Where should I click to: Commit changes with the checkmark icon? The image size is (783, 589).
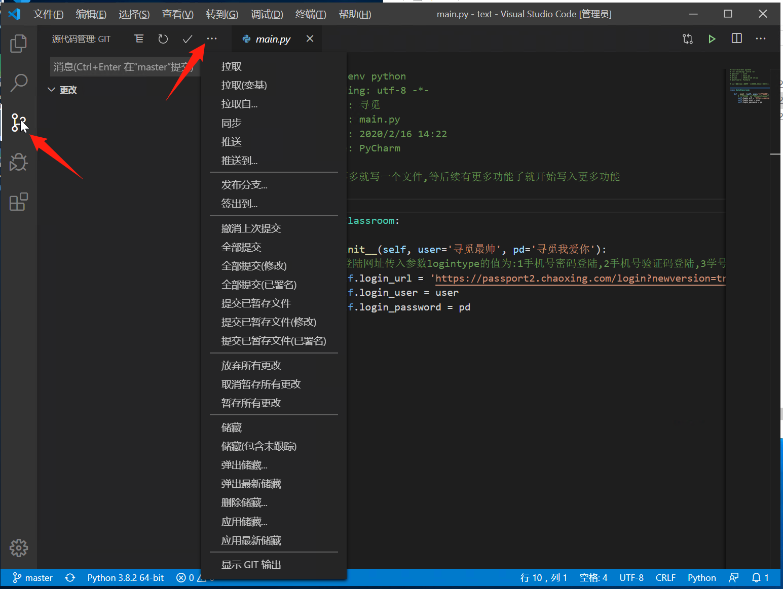(x=188, y=39)
